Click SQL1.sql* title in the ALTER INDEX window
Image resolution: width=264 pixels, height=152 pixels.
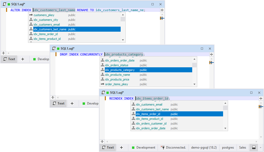[18, 4]
